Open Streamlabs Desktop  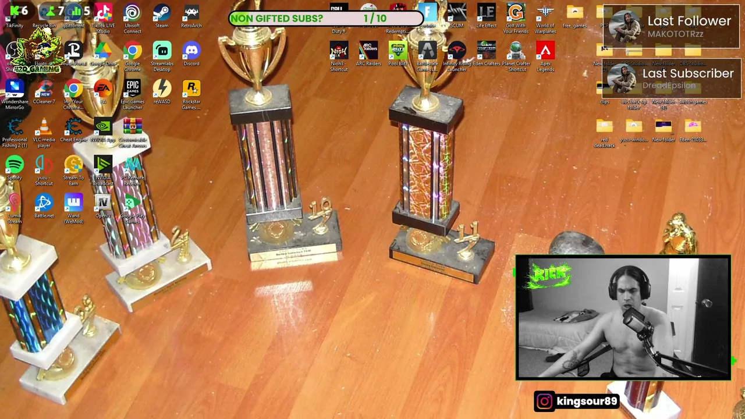(x=162, y=56)
